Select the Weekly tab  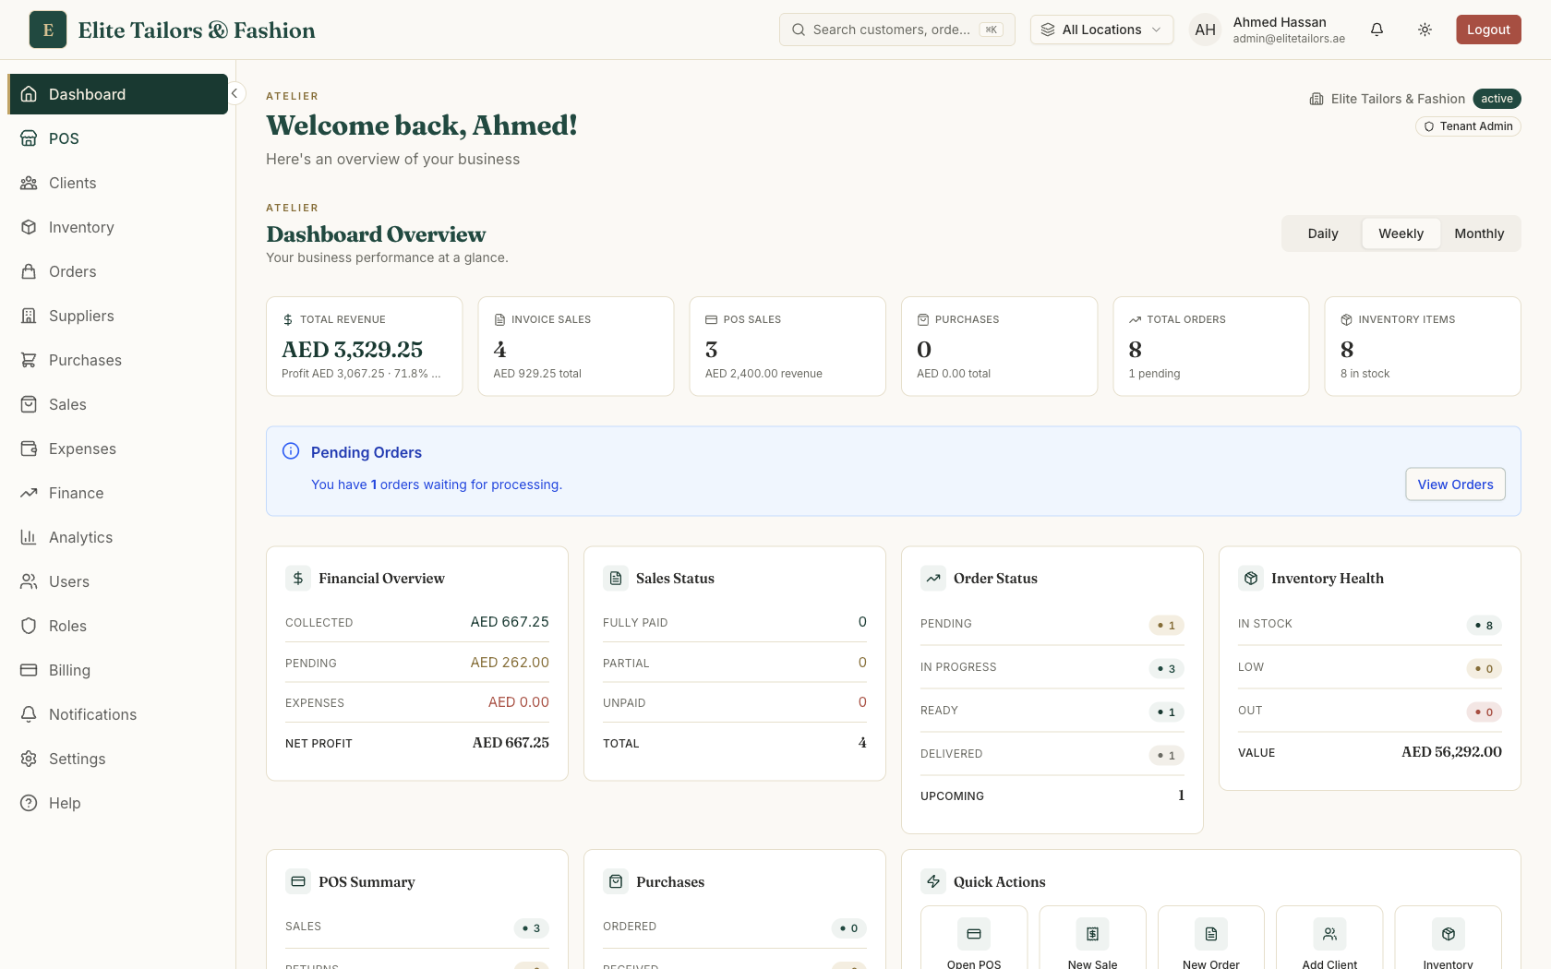1401,233
